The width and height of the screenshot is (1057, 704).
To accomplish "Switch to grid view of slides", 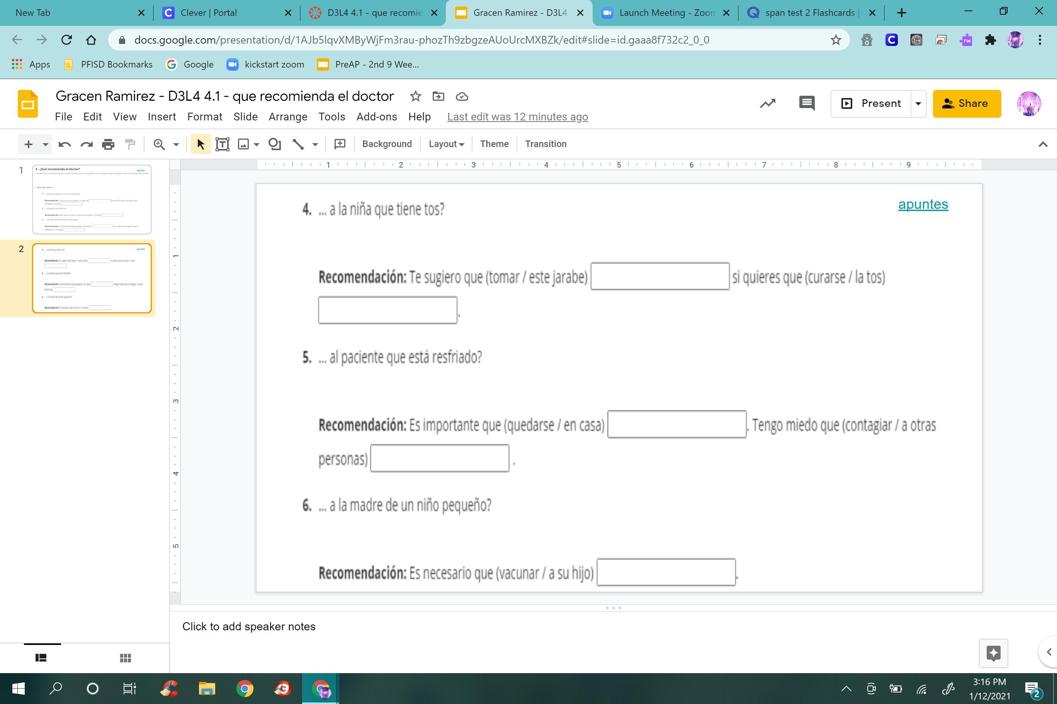I will tap(126, 658).
